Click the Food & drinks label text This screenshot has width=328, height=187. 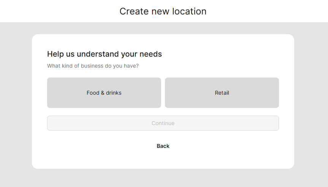[x=104, y=93]
